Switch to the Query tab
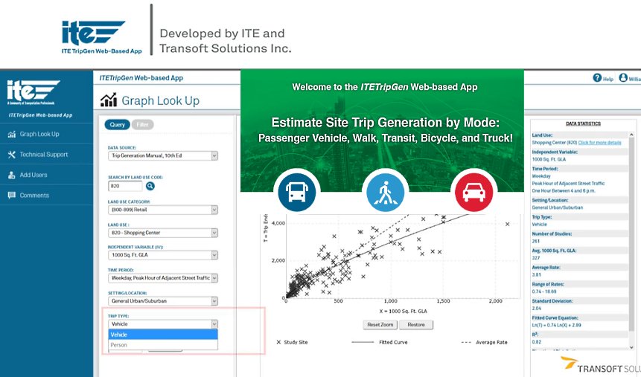The width and height of the screenshot is (641, 377). click(118, 125)
